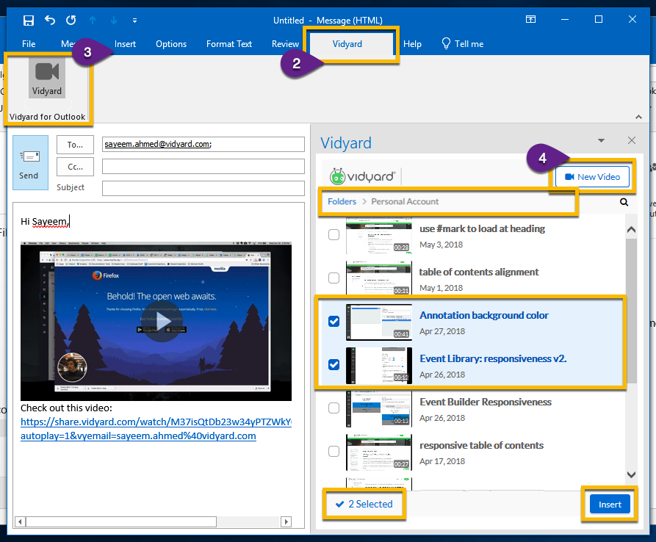656x542 pixels.
Task: Click the Previous Item up arrow
Action: click(x=93, y=20)
